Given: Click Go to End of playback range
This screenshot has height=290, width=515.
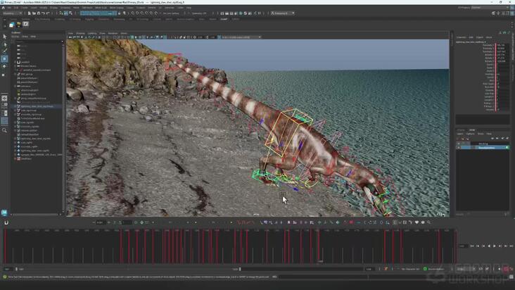Looking at the screenshot, I should [511, 246].
